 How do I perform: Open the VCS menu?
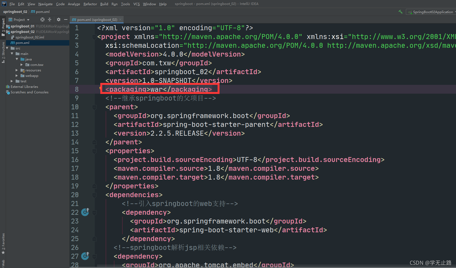pos(136,4)
